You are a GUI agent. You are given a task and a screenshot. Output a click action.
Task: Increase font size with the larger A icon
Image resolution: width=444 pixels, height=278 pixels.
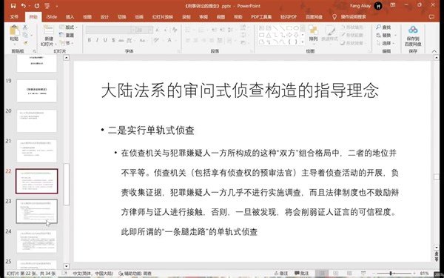point(158,30)
